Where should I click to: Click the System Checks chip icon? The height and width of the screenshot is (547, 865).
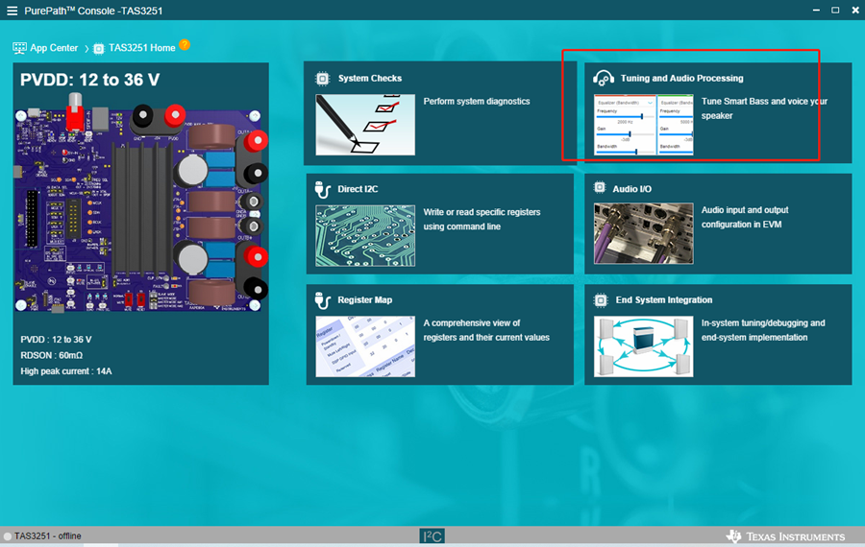[322, 79]
